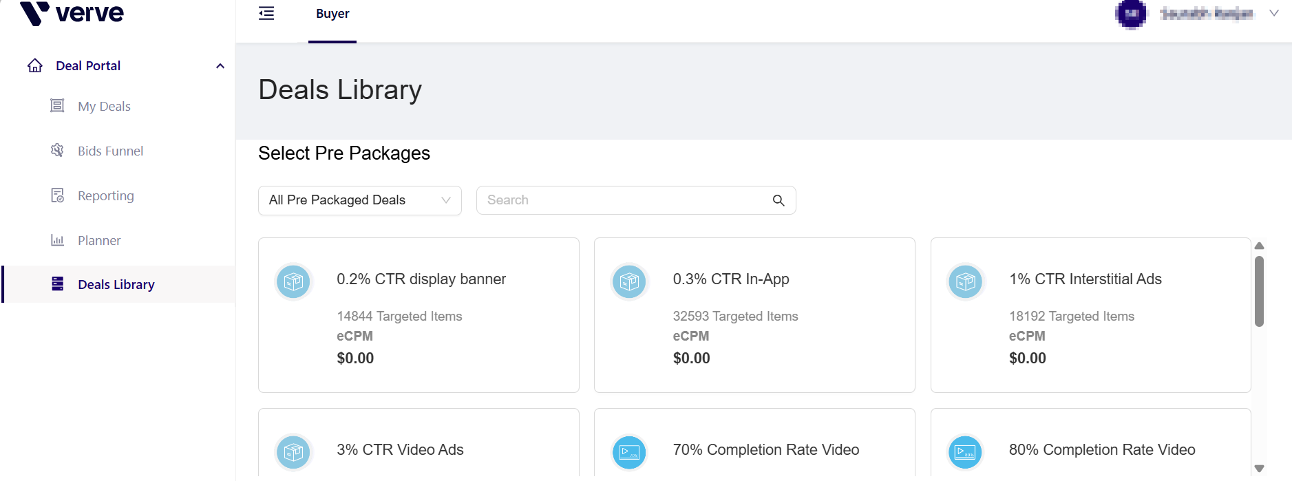Open Planner menu item
The width and height of the screenshot is (1292, 481).
click(x=99, y=240)
